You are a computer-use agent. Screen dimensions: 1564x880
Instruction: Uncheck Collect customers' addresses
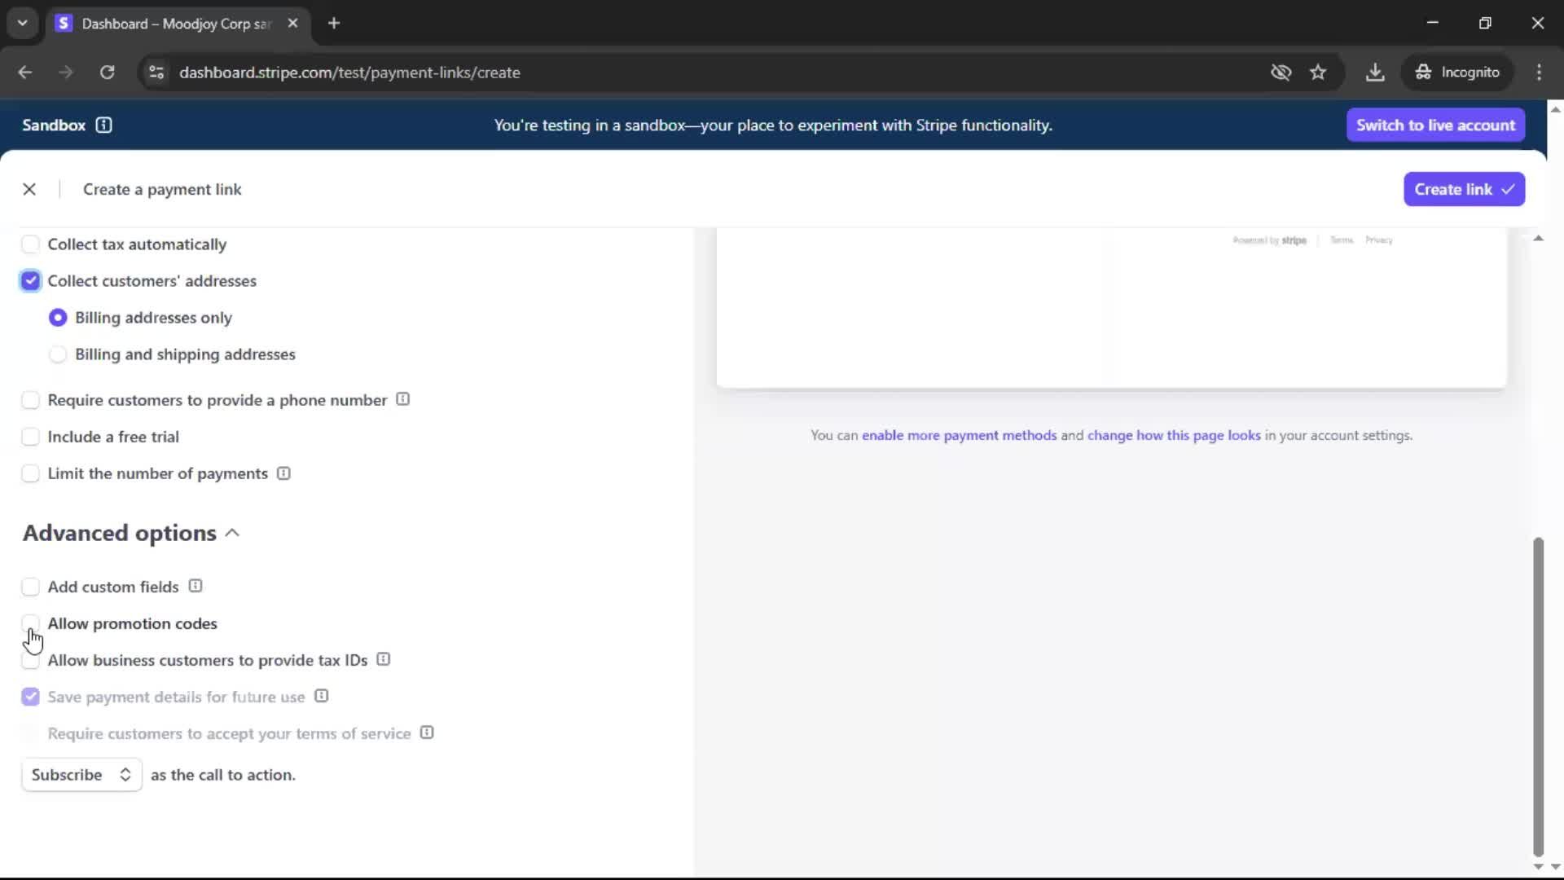[x=30, y=281]
